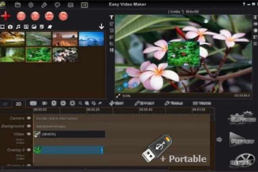The width and height of the screenshot is (258, 172).
Task: Click the speech bubble icon in the top bar
Action: 57,5
